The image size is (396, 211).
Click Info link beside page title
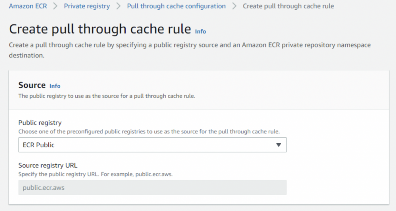[x=201, y=32]
